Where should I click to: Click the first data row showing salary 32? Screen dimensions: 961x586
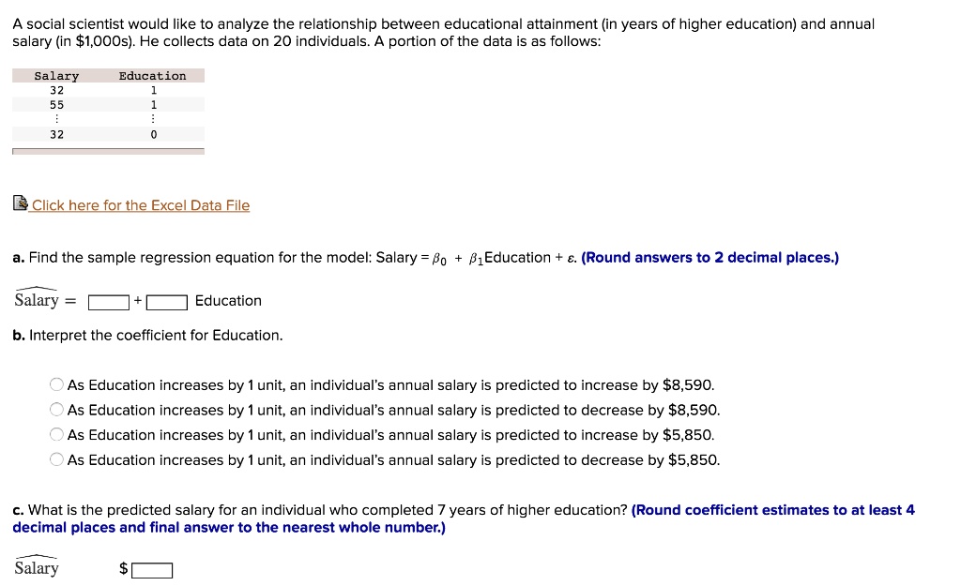click(x=57, y=89)
